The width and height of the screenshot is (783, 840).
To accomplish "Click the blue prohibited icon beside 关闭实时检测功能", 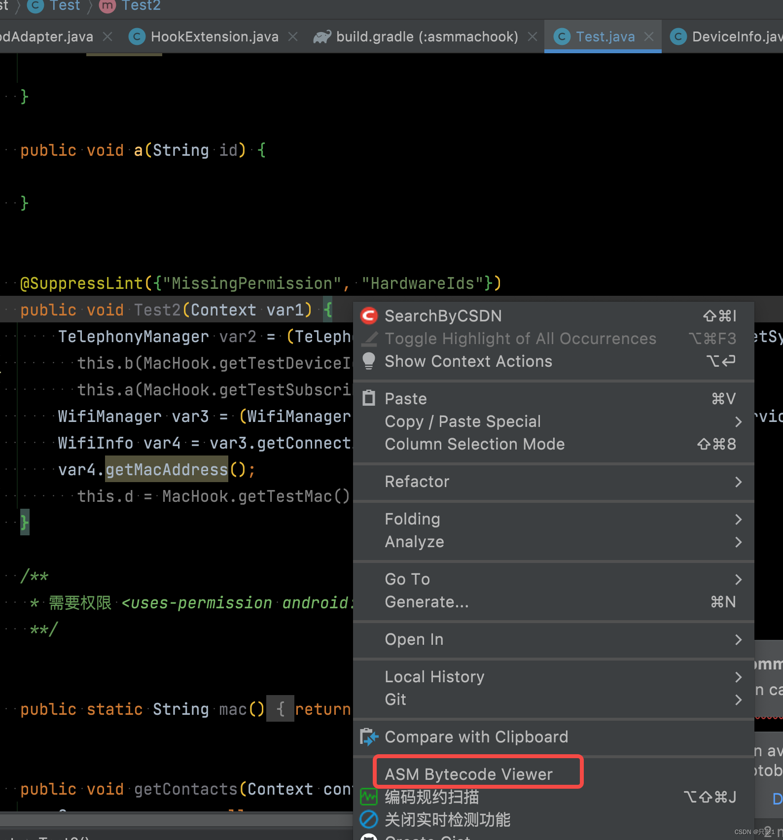I will click(x=369, y=819).
